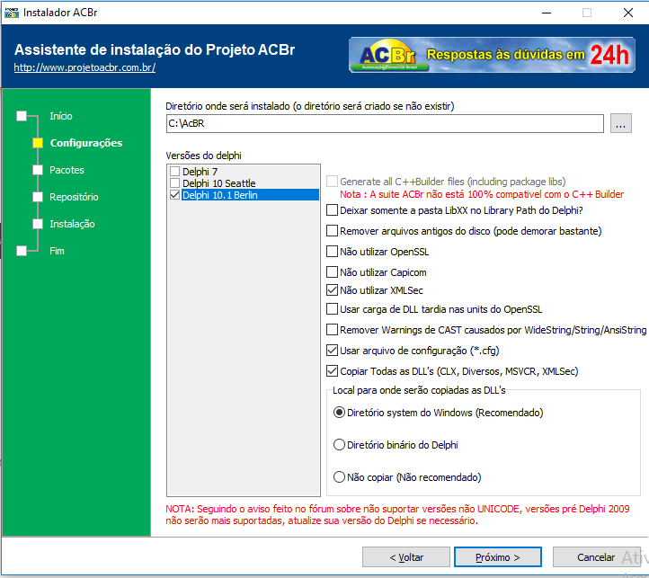Image resolution: width=649 pixels, height=578 pixels.
Task: Uncheck 'Usar arquivo de configuração (*.cfg)'
Action: (x=332, y=351)
